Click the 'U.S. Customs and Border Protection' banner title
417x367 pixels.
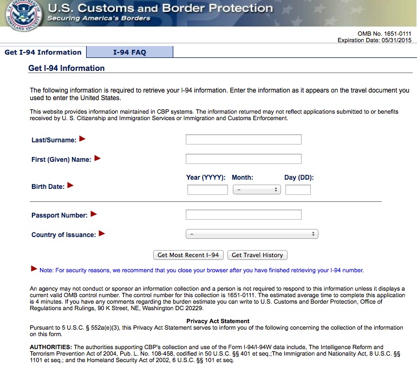pos(160,8)
